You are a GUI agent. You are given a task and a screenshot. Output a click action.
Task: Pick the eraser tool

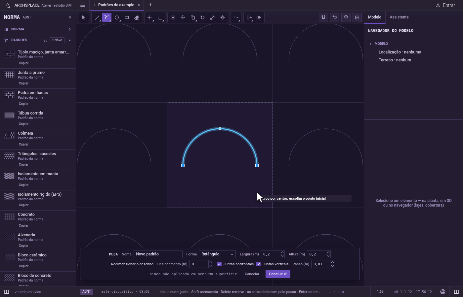pyautogui.click(x=137, y=17)
